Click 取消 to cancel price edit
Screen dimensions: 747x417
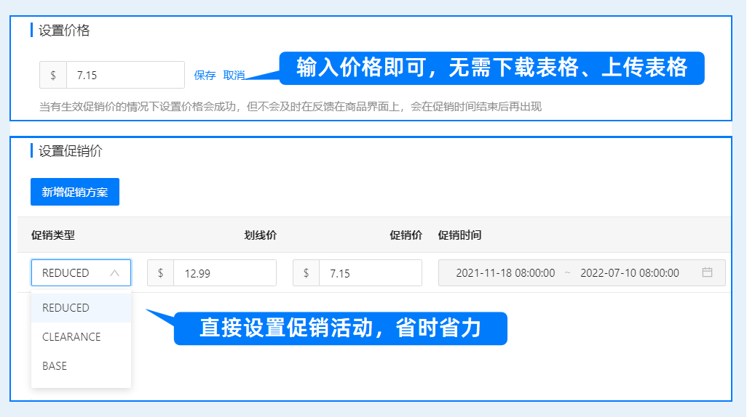(x=234, y=75)
